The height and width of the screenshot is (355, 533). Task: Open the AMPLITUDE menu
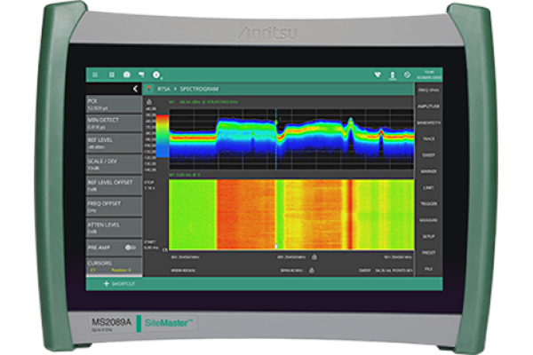coord(429,106)
